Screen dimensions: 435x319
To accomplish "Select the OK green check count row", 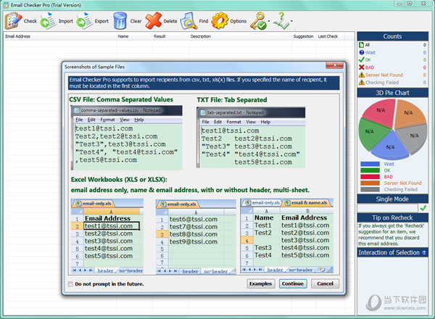I will 392,60.
